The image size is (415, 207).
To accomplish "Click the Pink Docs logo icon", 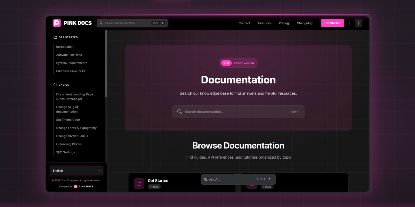I will [x=57, y=23].
